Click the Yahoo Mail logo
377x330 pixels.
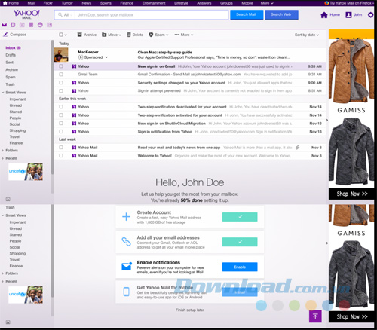26,14
